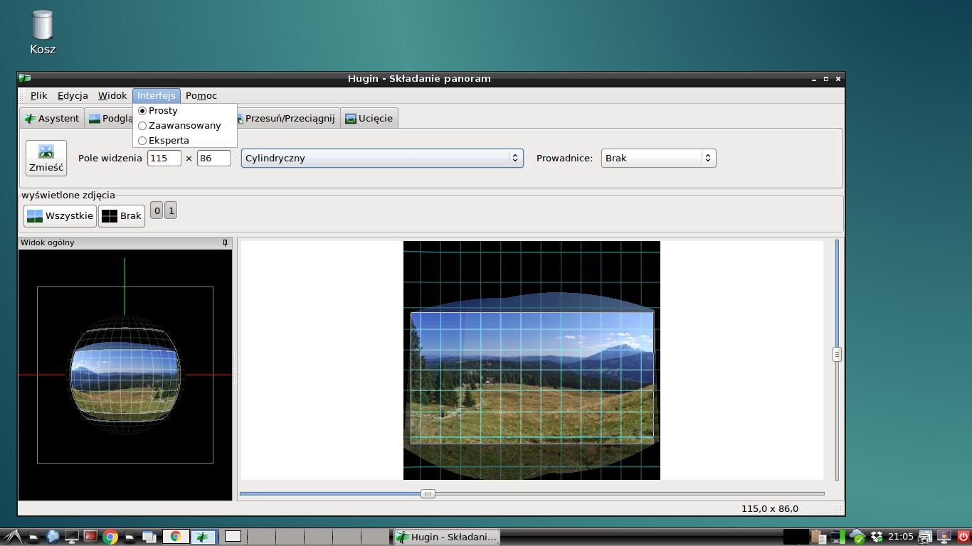This screenshot has height=546, width=972.
Task: Expand the Prowadnice guides dropdown
Action: click(x=658, y=159)
